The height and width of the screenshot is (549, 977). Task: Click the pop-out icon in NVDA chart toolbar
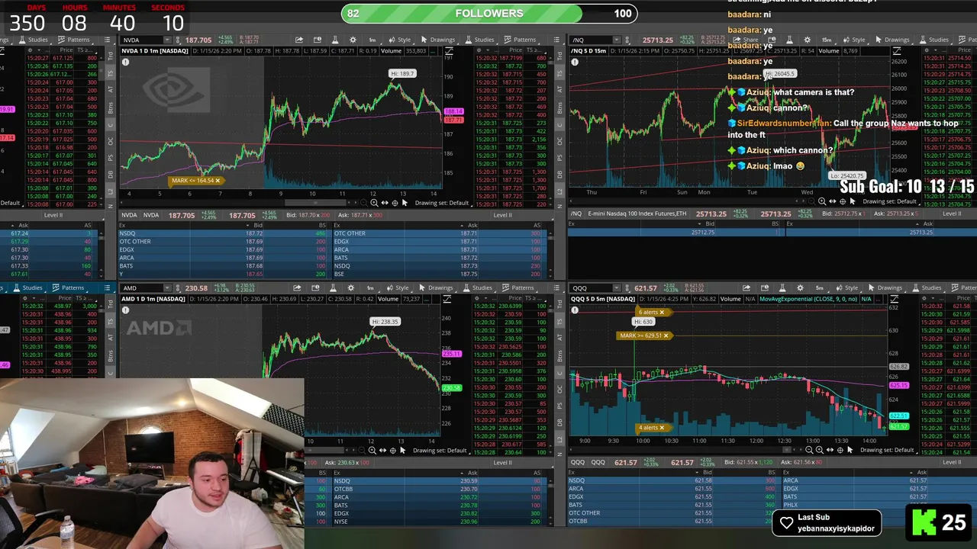click(317, 40)
